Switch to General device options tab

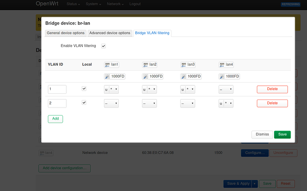coord(65,33)
